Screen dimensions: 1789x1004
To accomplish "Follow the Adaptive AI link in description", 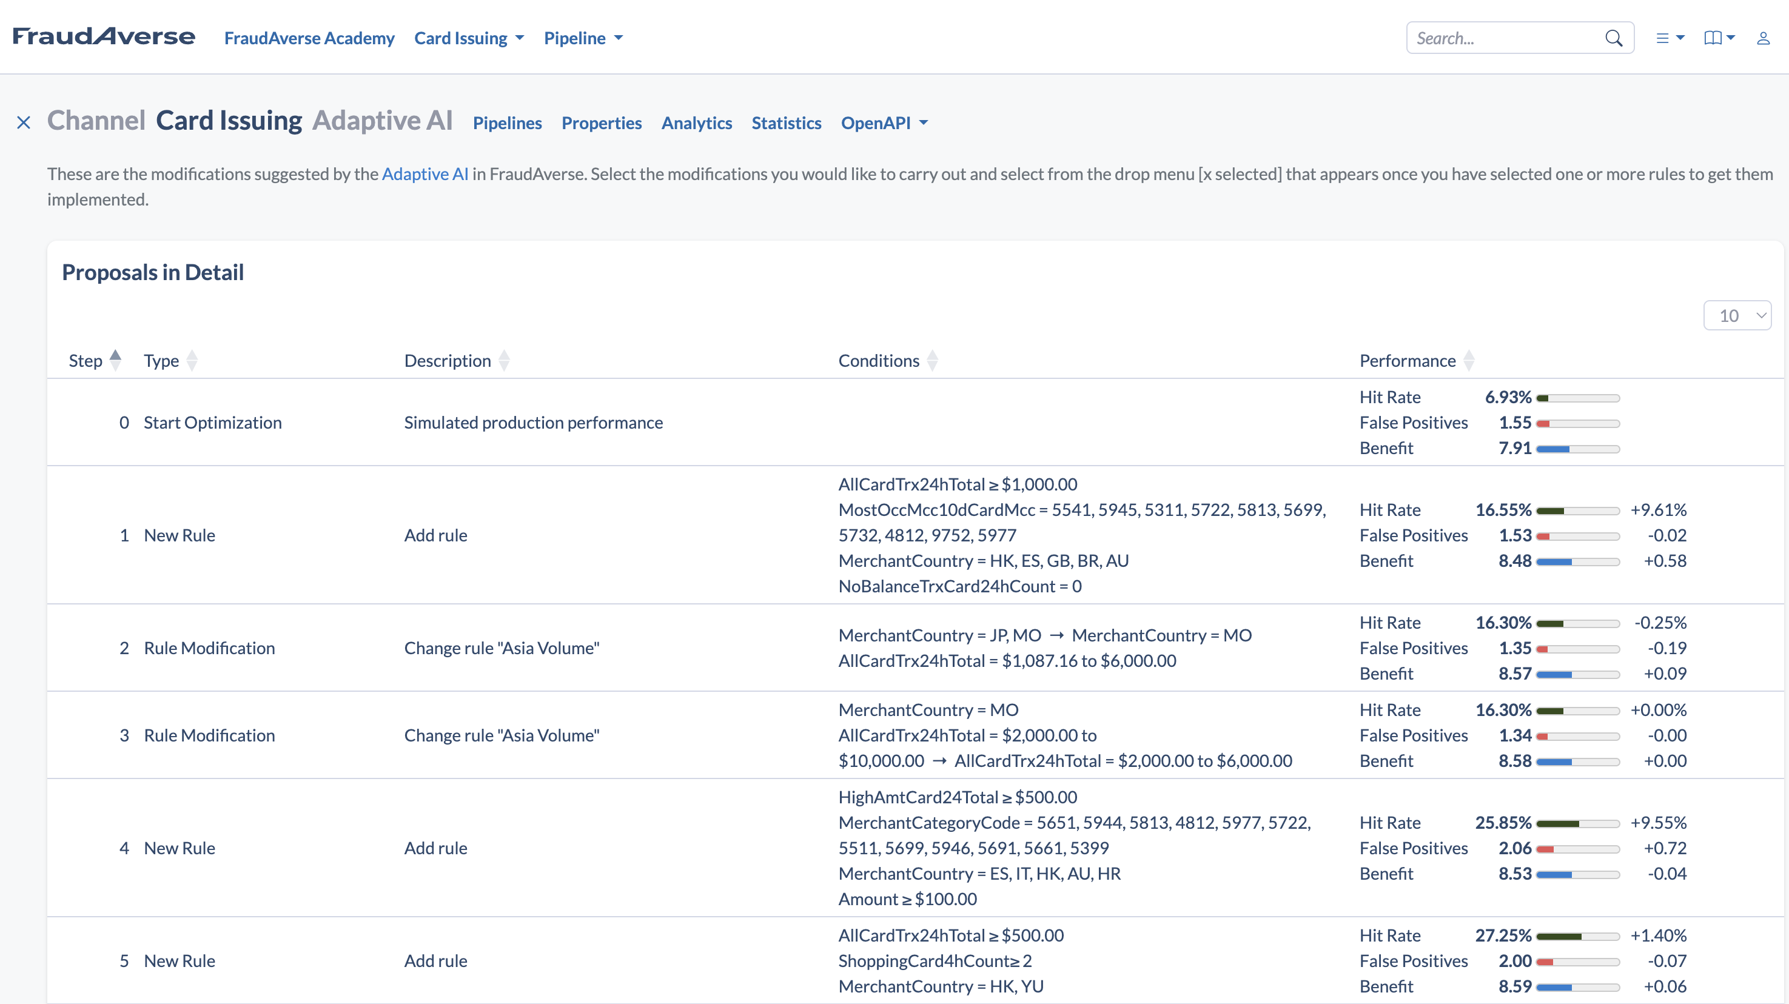I will 425,173.
